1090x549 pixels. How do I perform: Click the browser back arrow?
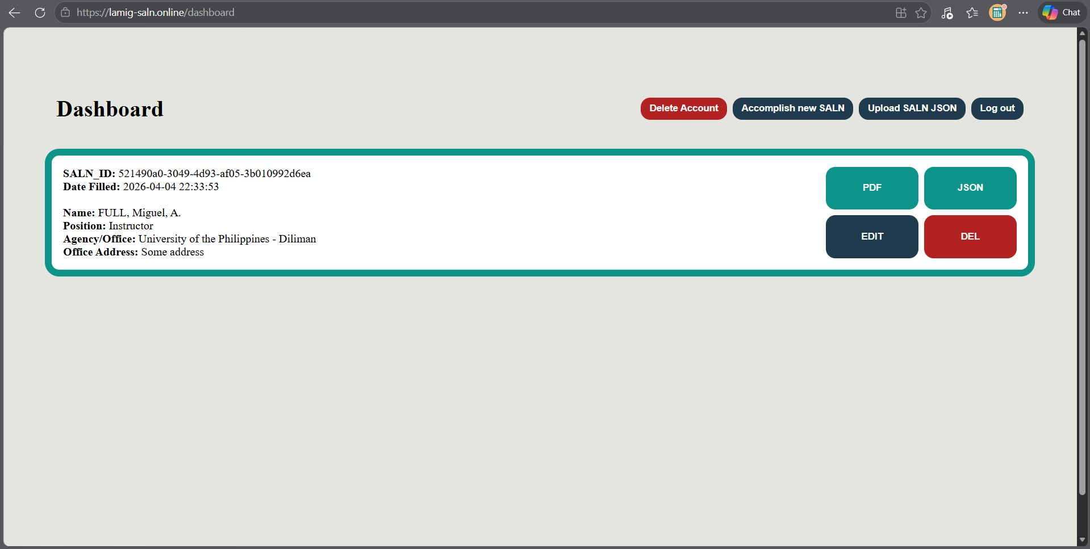[x=15, y=12]
